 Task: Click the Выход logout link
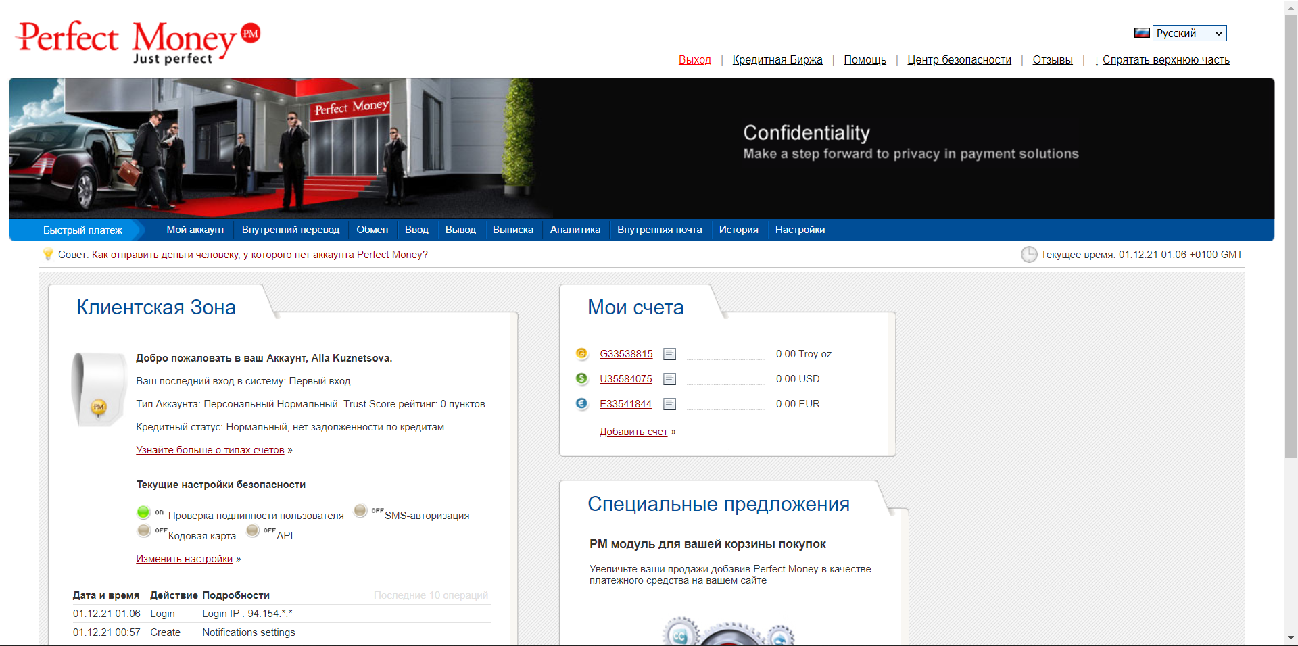[x=695, y=59]
